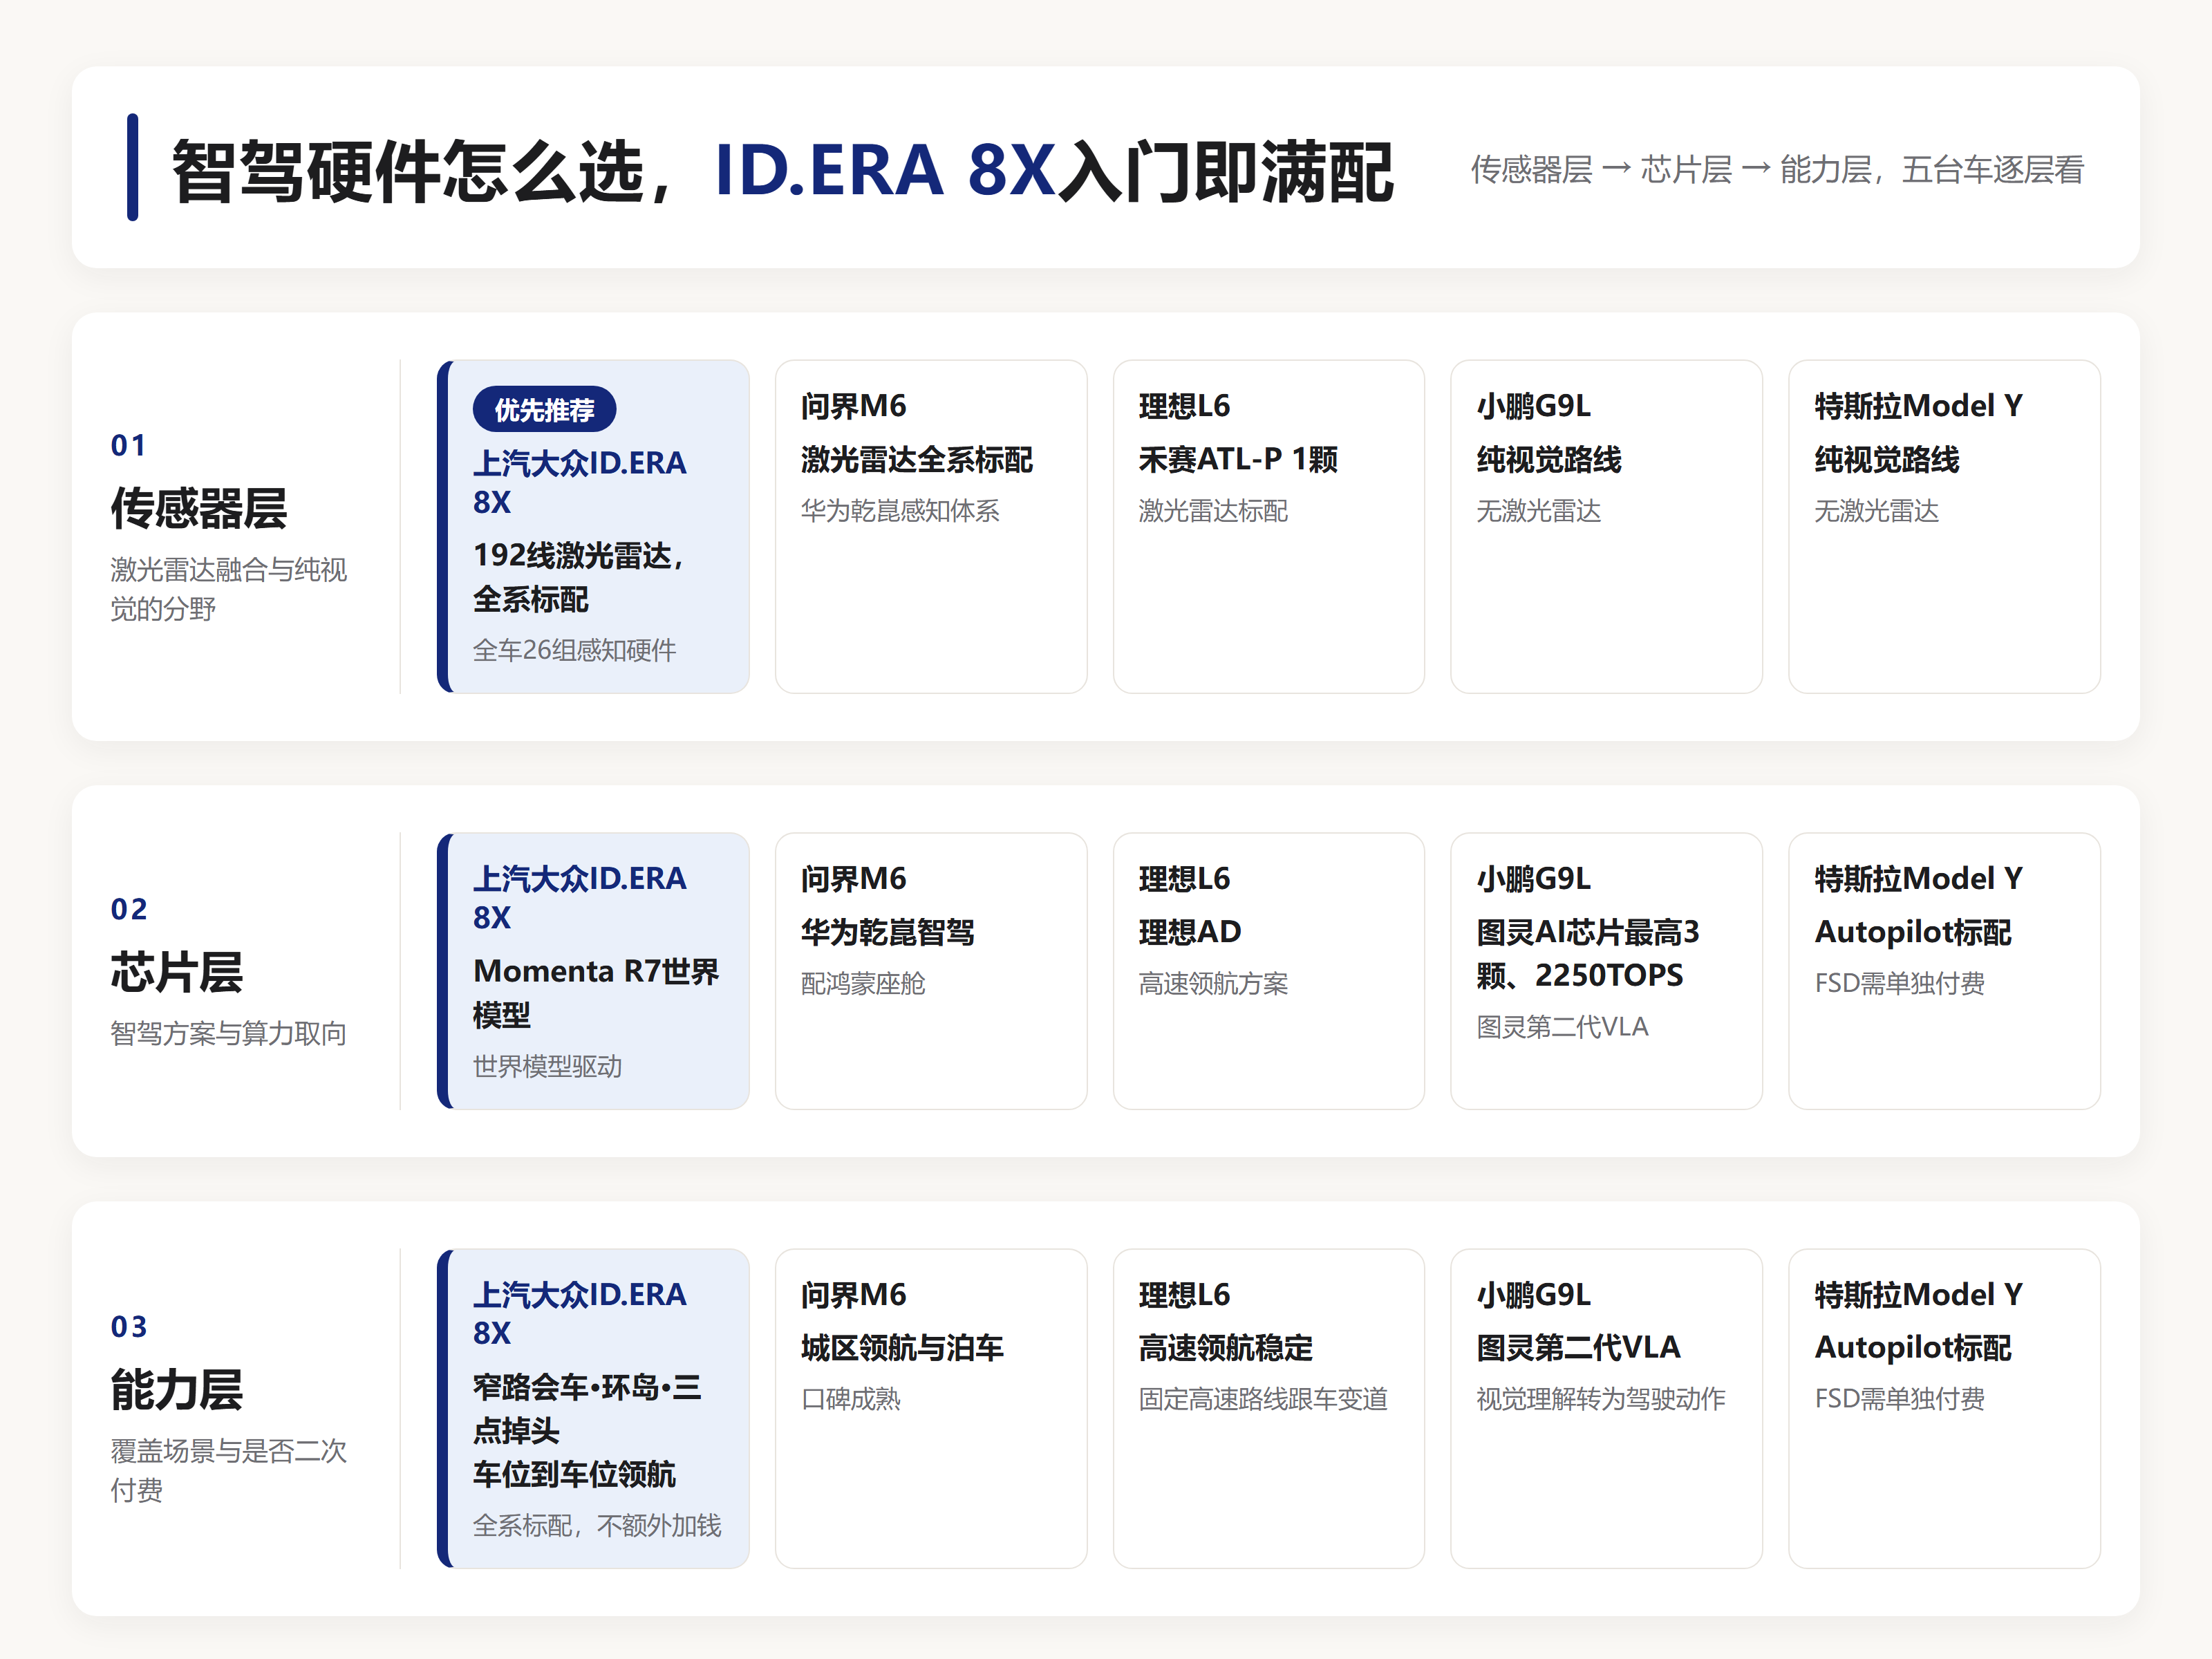
Task: Click the 03 section number
Action: pyautogui.click(x=129, y=1326)
